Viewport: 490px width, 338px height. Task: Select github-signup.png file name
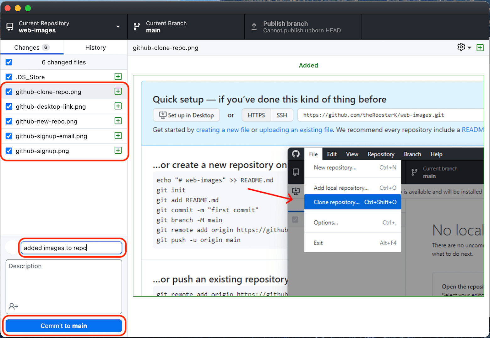pos(42,151)
